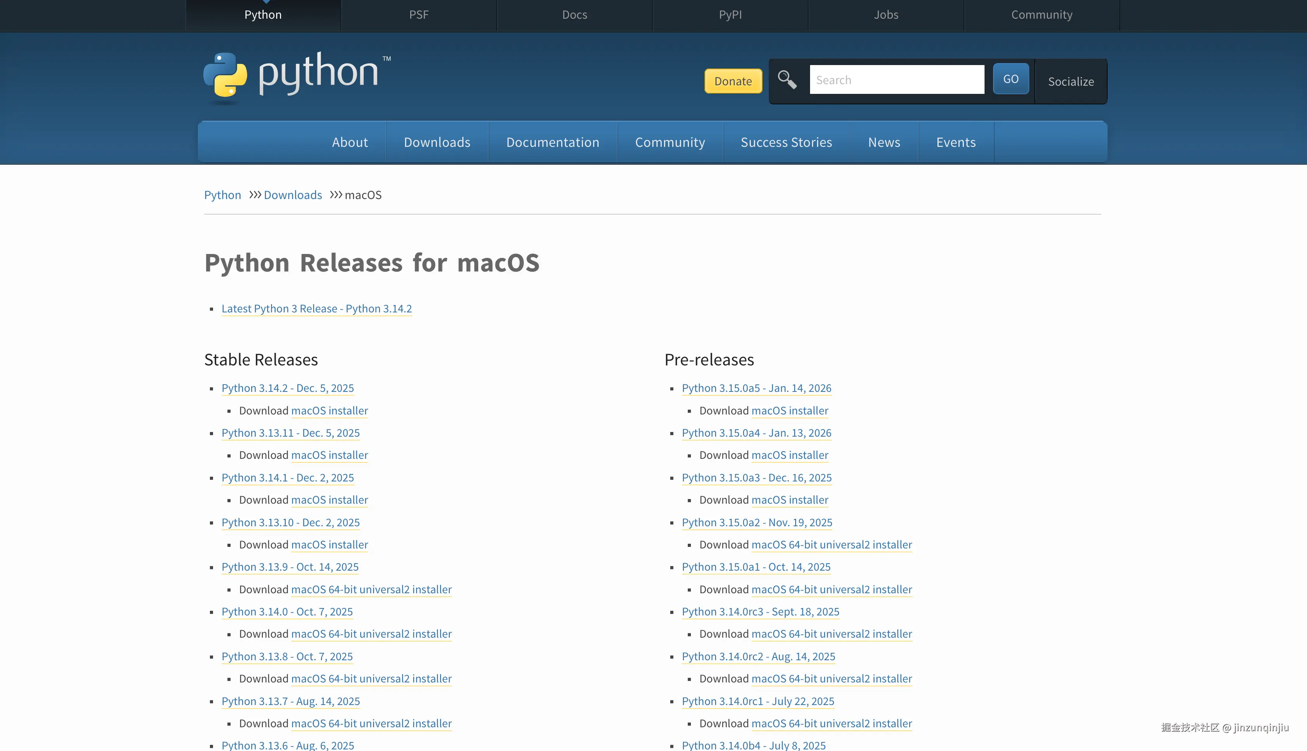Open the Downloads navigation menu
This screenshot has width=1307, height=751.
pyautogui.click(x=437, y=142)
